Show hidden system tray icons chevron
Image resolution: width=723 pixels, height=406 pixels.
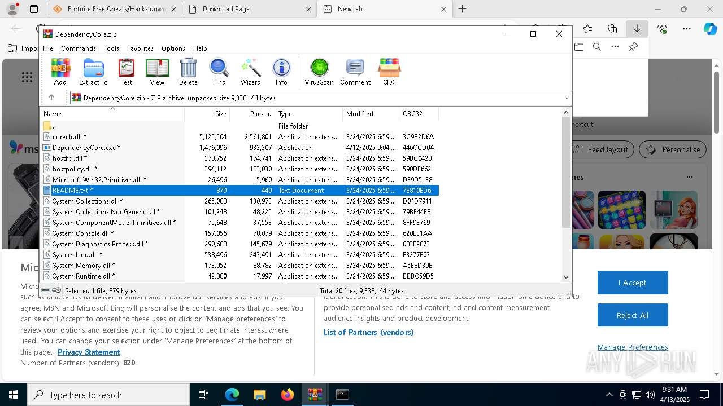click(x=609, y=395)
